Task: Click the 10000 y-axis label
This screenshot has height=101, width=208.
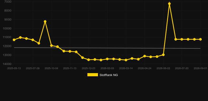Action: [x=7, y=28]
